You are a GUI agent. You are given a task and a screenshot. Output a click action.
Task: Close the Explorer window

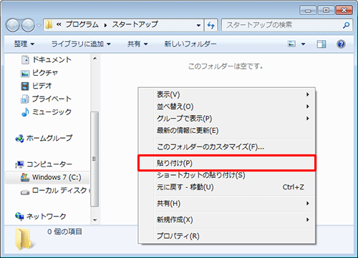tap(344, 11)
